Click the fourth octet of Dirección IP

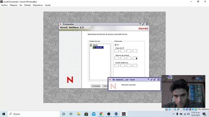click(x=135, y=51)
